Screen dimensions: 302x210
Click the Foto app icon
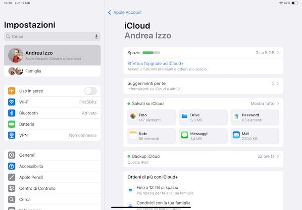pos(133,116)
